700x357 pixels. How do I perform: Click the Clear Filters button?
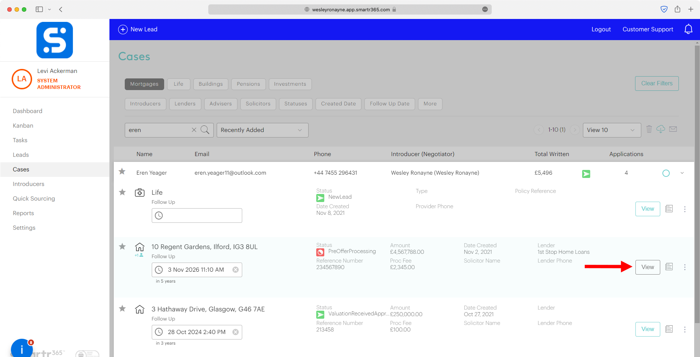(x=657, y=84)
